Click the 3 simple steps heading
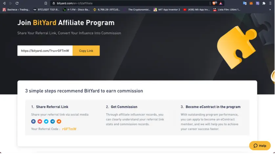The width and height of the screenshot is (275, 154). (84, 91)
